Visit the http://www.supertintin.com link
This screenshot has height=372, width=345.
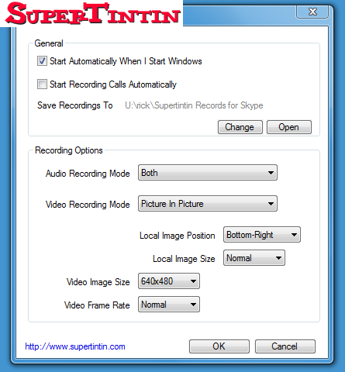click(75, 346)
